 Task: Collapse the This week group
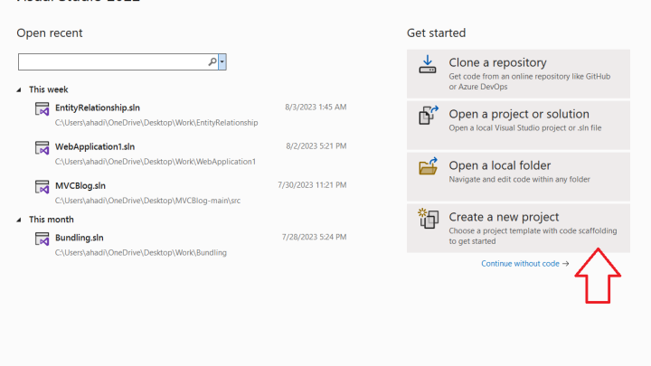[x=19, y=89]
